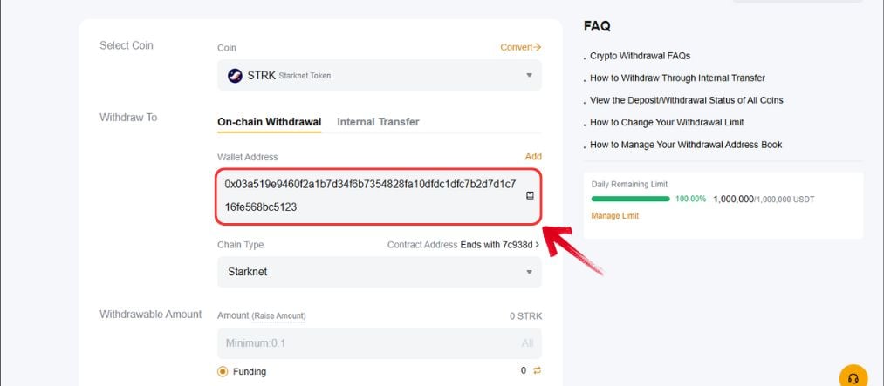Click the funding transfer swap icon
Screen dimensions: 884x386
[538, 370]
